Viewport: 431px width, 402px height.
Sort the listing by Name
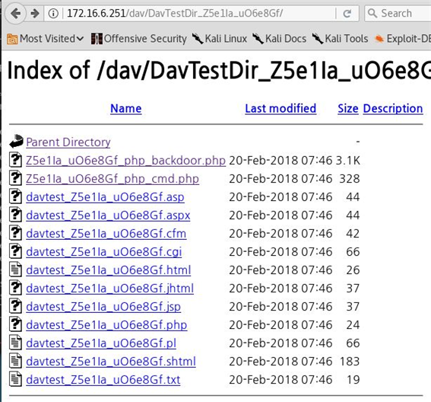pyautogui.click(x=126, y=108)
